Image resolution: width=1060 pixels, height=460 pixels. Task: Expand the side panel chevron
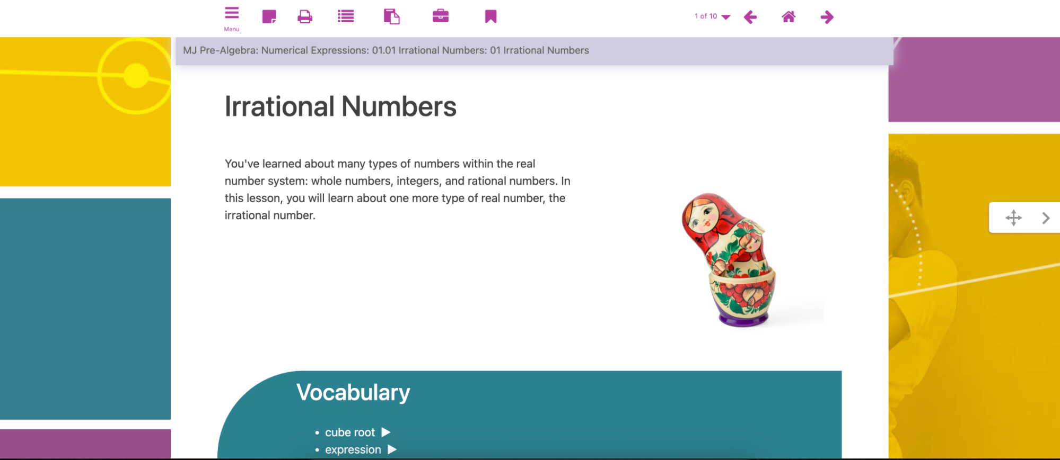1045,218
